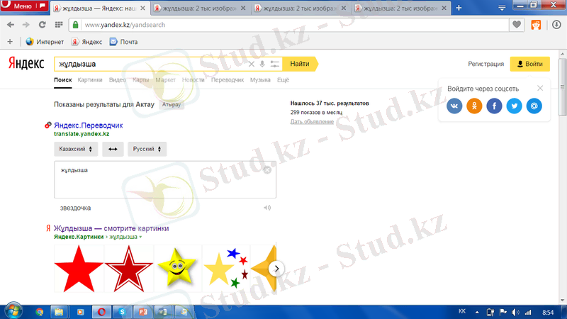Close the social login popup

tap(540, 89)
